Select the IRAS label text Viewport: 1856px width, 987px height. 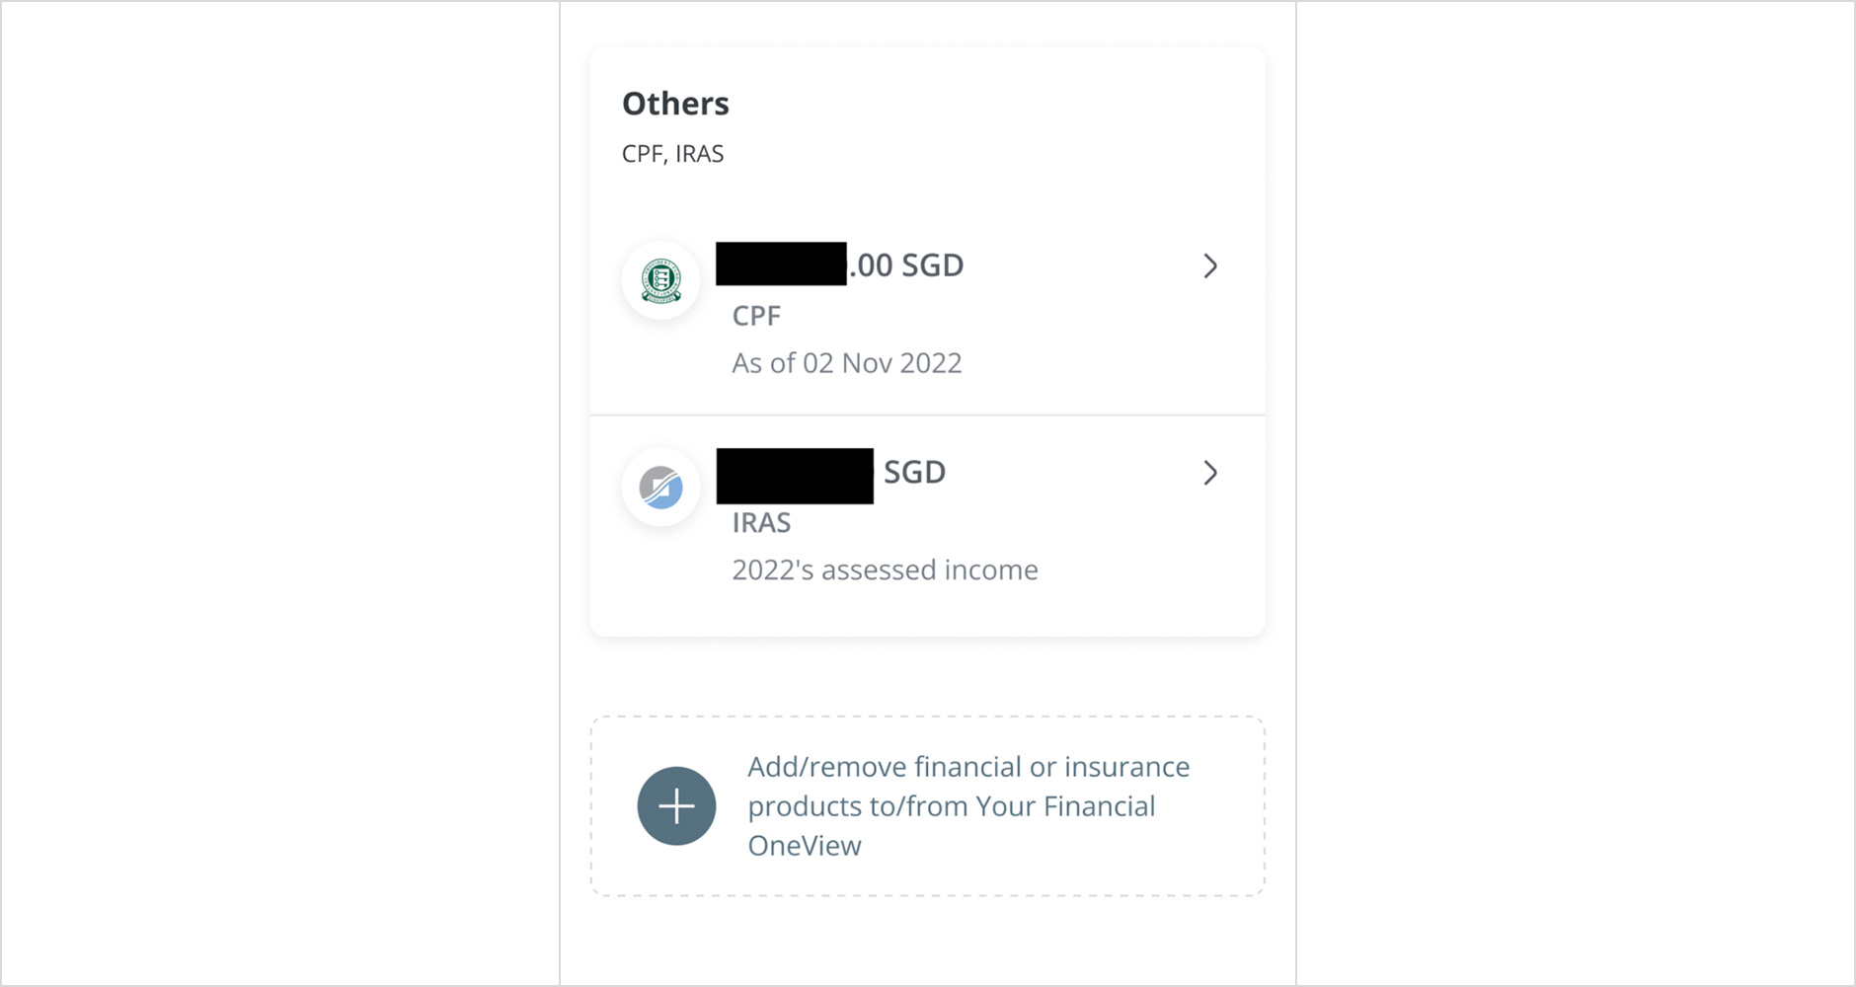point(761,522)
